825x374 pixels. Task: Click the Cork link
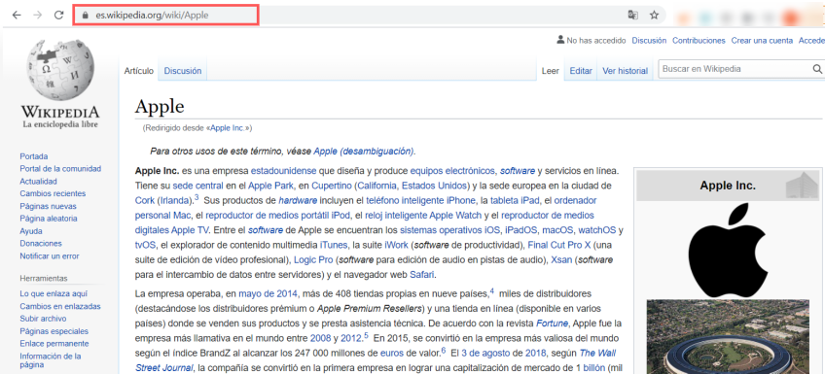coord(145,201)
